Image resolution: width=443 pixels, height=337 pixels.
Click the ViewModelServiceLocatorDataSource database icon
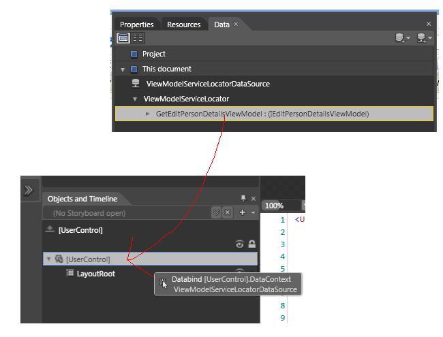(135, 84)
